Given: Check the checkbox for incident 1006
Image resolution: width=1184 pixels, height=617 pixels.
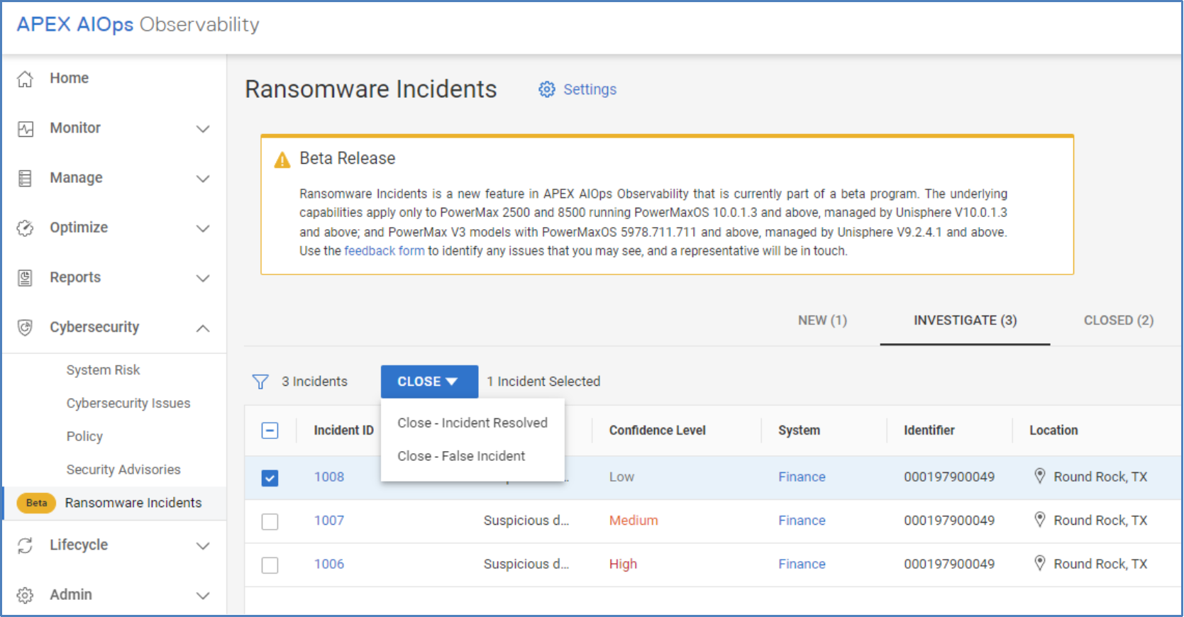Looking at the screenshot, I should 270,565.
